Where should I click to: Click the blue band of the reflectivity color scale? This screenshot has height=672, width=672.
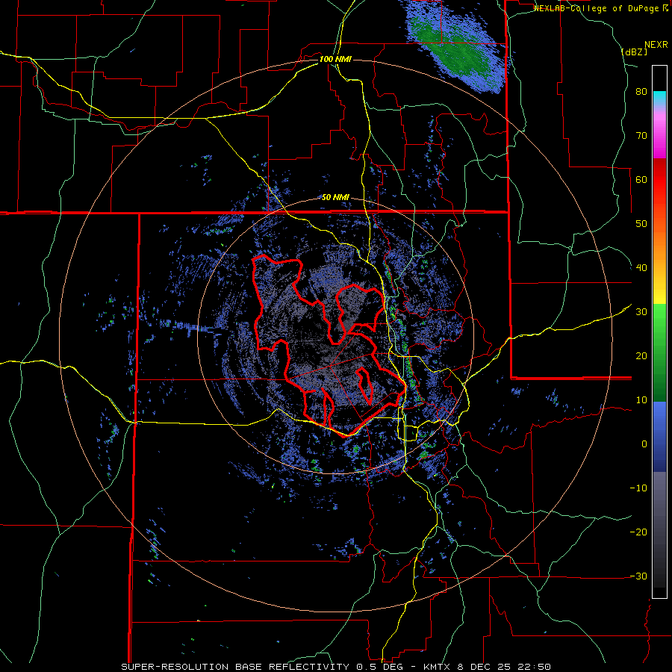pyautogui.click(x=659, y=437)
